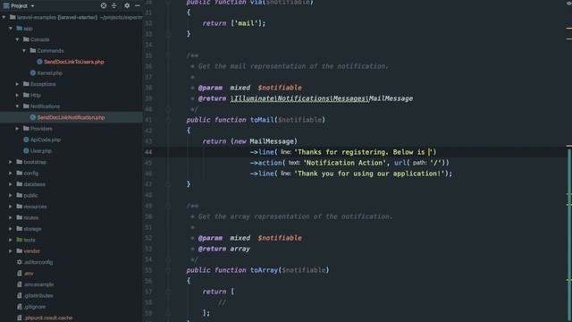Viewport: 572px width, 322px height.
Task: Expand the Exceptions folder arrow
Action: point(17,84)
